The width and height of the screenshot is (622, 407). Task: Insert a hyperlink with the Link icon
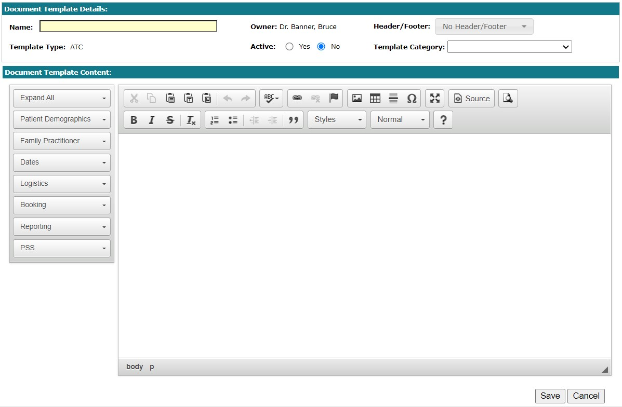[x=297, y=98]
